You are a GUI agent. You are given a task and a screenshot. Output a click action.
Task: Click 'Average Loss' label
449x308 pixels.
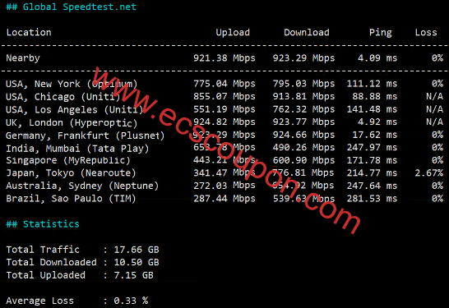[x=39, y=301]
